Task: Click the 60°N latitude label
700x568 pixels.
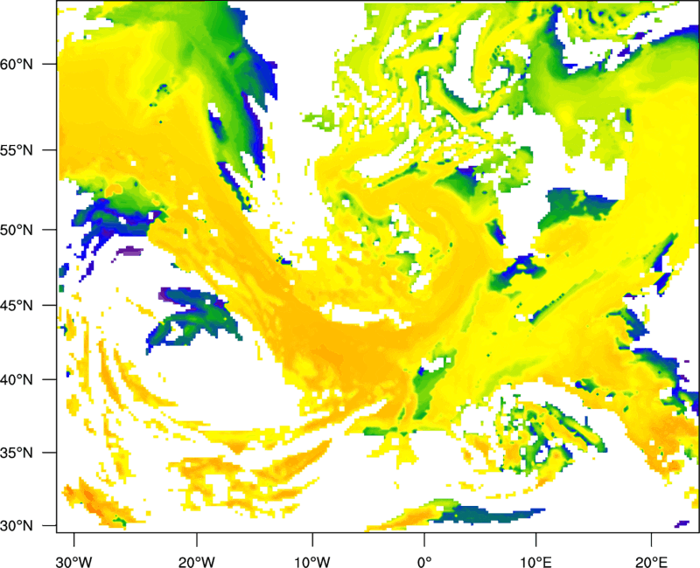Action: point(17,64)
